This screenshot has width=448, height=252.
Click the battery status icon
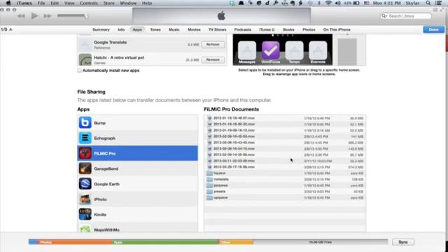coord(356,3)
